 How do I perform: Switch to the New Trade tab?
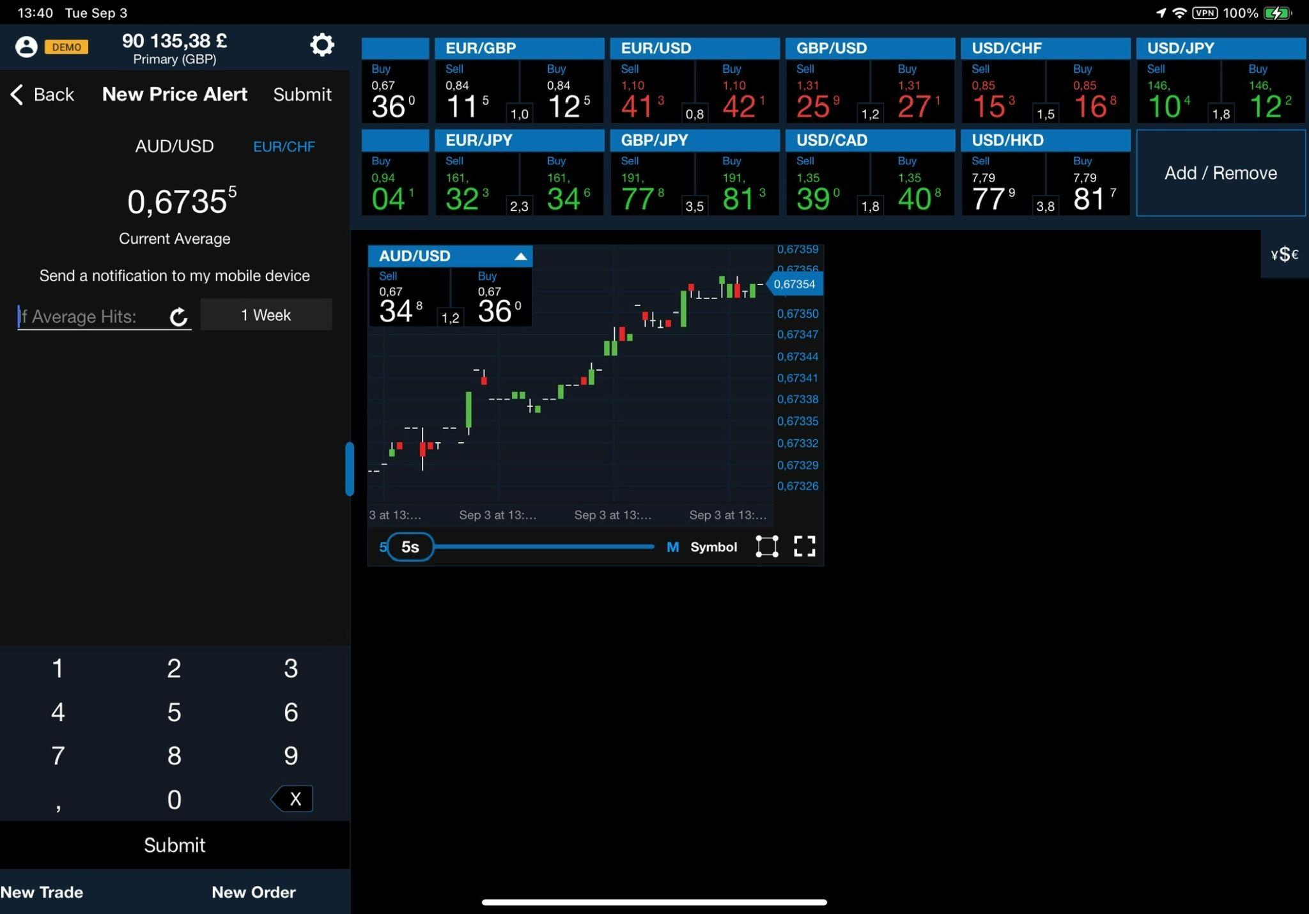point(42,892)
